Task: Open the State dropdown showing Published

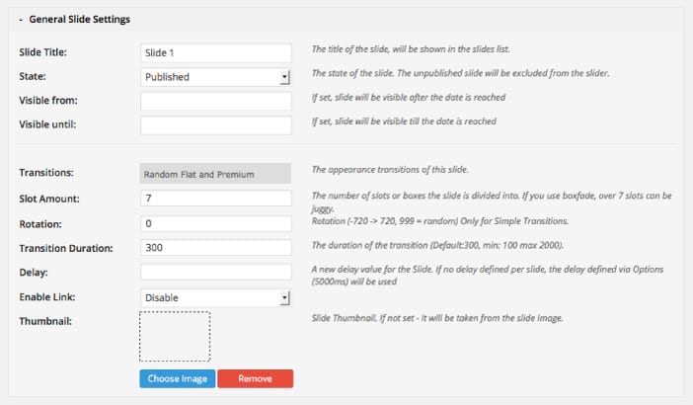Action: coord(216,76)
